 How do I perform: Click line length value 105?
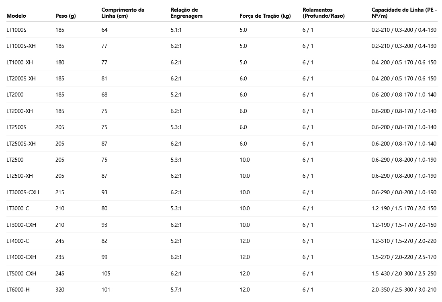pyautogui.click(x=106, y=273)
